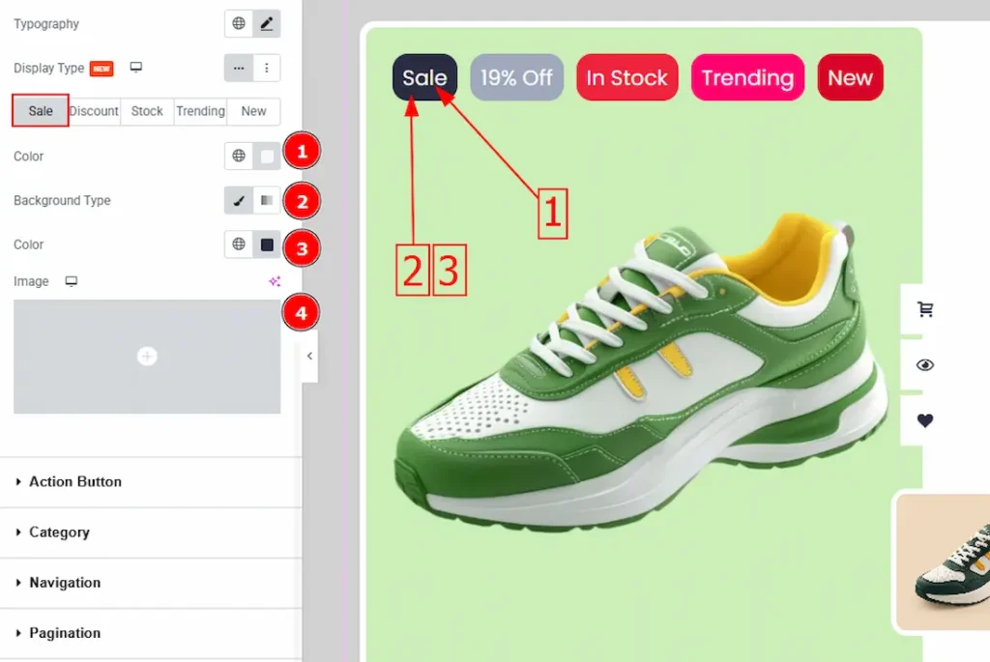
Task: Select vertical display type option
Action: [x=267, y=69]
